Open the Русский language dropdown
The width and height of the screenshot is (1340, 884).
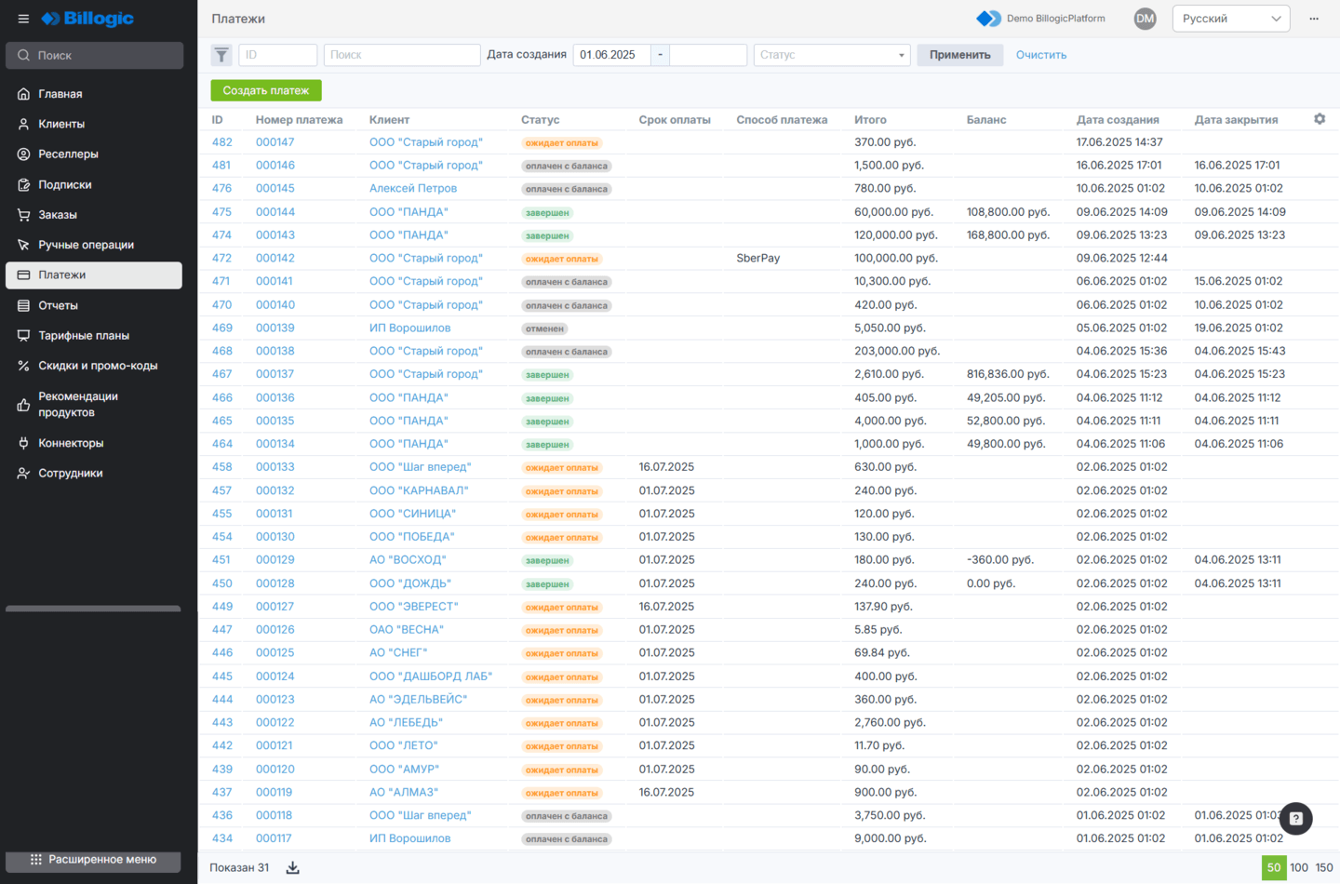(1231, 19)
